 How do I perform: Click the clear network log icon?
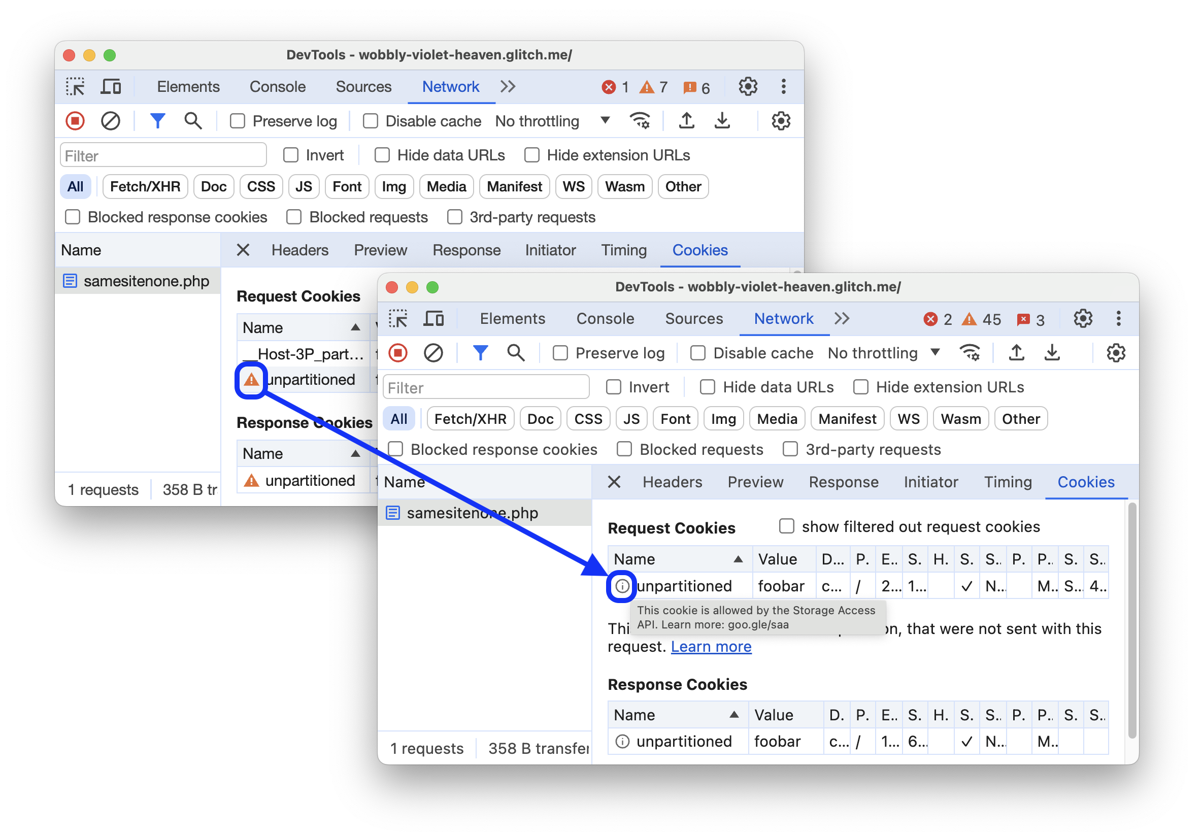[x=110, y=122]
